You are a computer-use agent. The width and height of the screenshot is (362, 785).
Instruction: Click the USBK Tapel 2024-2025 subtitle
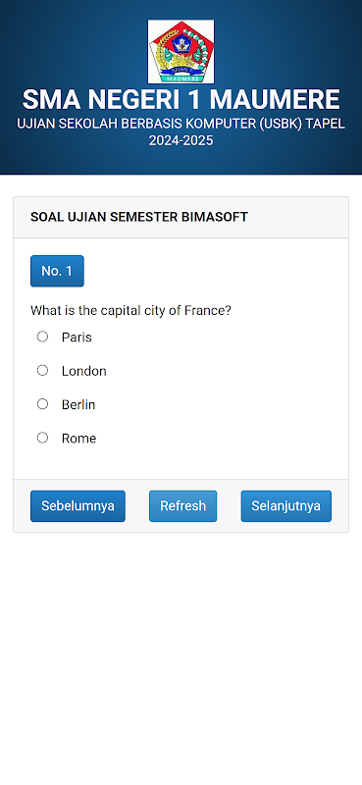[181, 132]
